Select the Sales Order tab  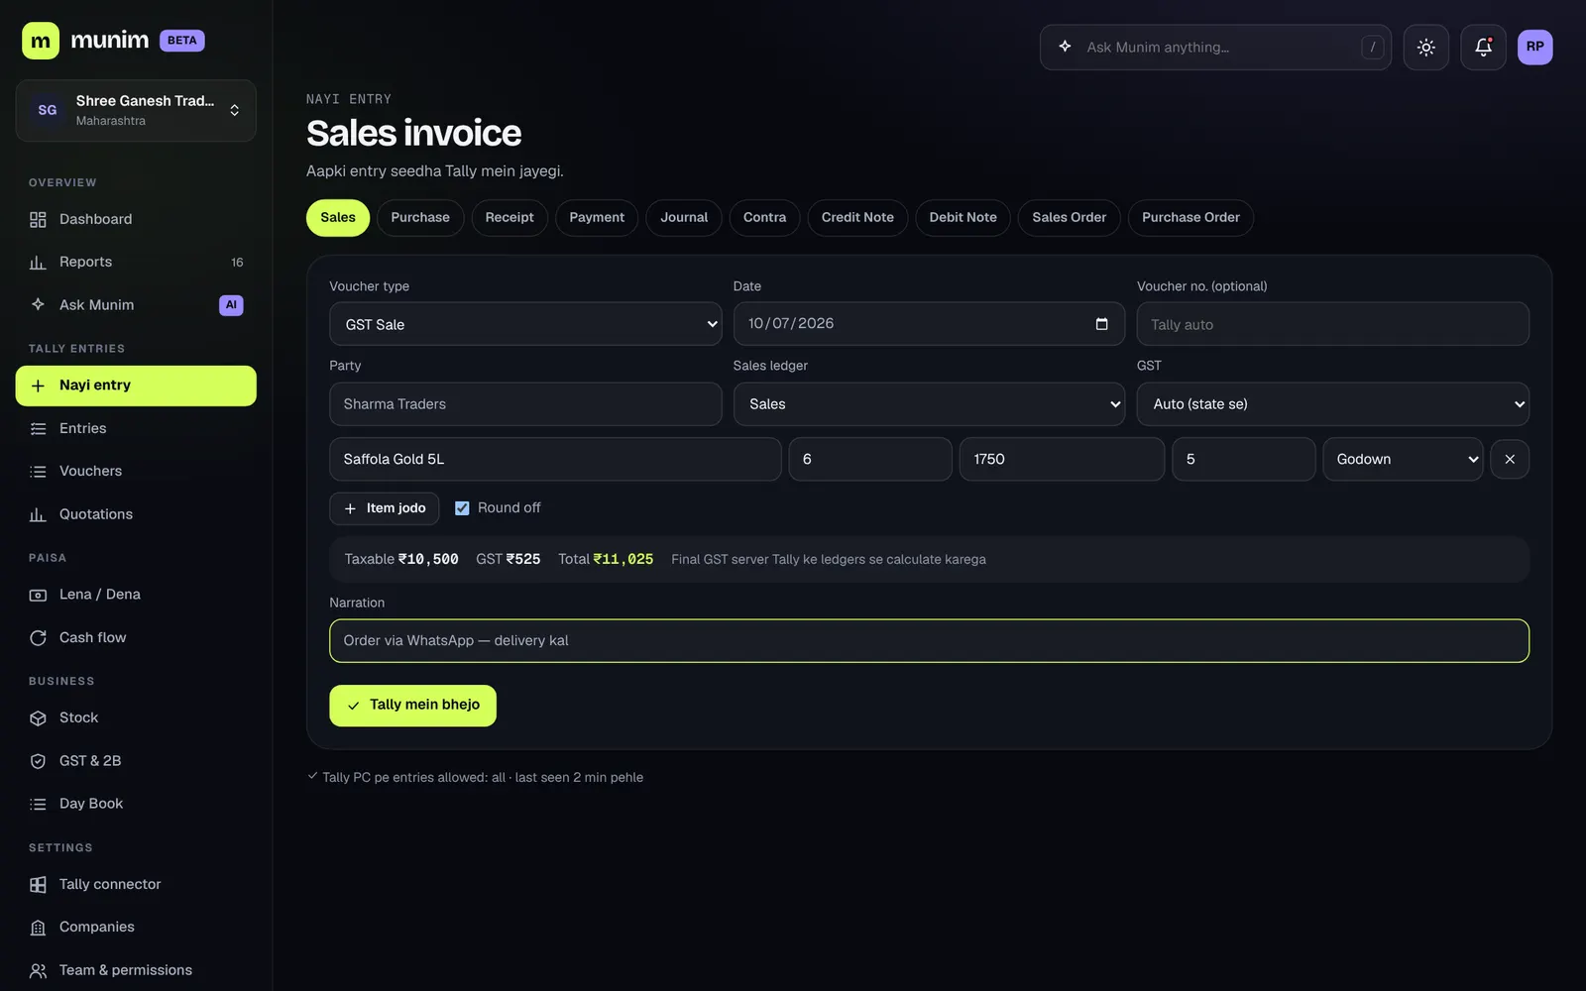1069,217
